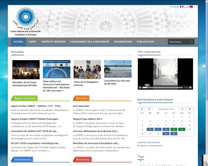Click the 'Manifestations scientifiques' heading

point(155,100)
